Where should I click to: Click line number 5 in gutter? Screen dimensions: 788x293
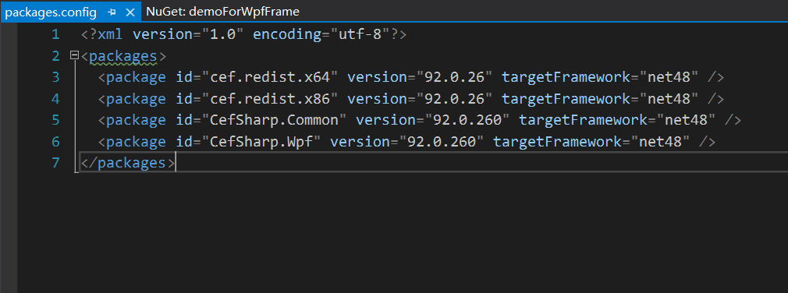pos(55,121)
